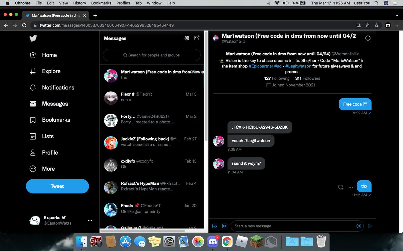Screen dimensions: 403x251
Task: Open Discord extension in Chrome toolbar
Action: tap(388, 25)
